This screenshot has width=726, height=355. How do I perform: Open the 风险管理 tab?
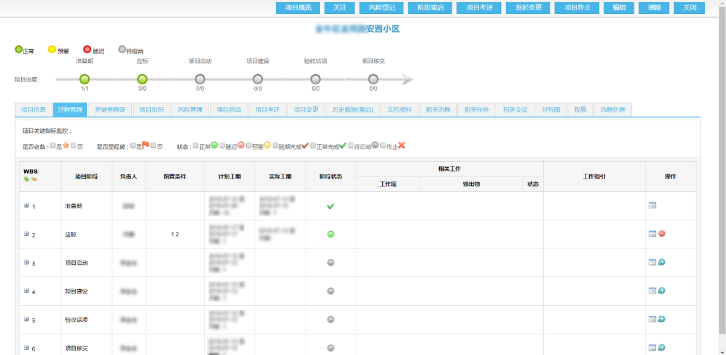[190, 110]
